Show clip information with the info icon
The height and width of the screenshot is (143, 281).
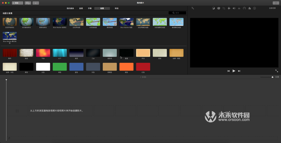tap(254, 8)
